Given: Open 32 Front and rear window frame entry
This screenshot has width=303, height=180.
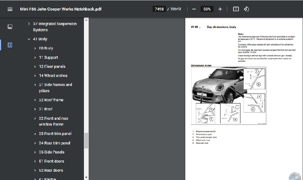Looking at the screenshot, I should tap(53, 121).
